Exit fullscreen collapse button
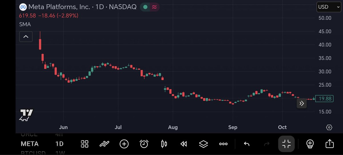This screenshot has width=343, height=155. [286, 144]
